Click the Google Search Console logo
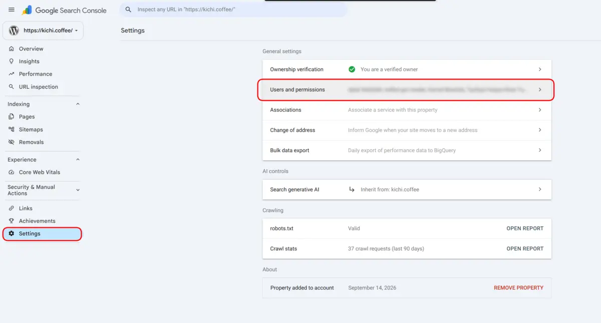The height and width of the screenshot is (323, 601). [x=64, y=10]
